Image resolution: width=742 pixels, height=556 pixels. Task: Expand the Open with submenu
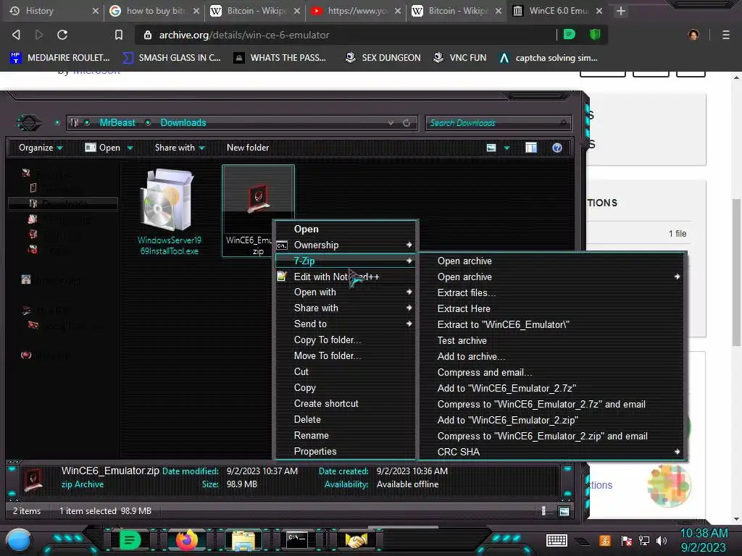click(x=346, y=292)
